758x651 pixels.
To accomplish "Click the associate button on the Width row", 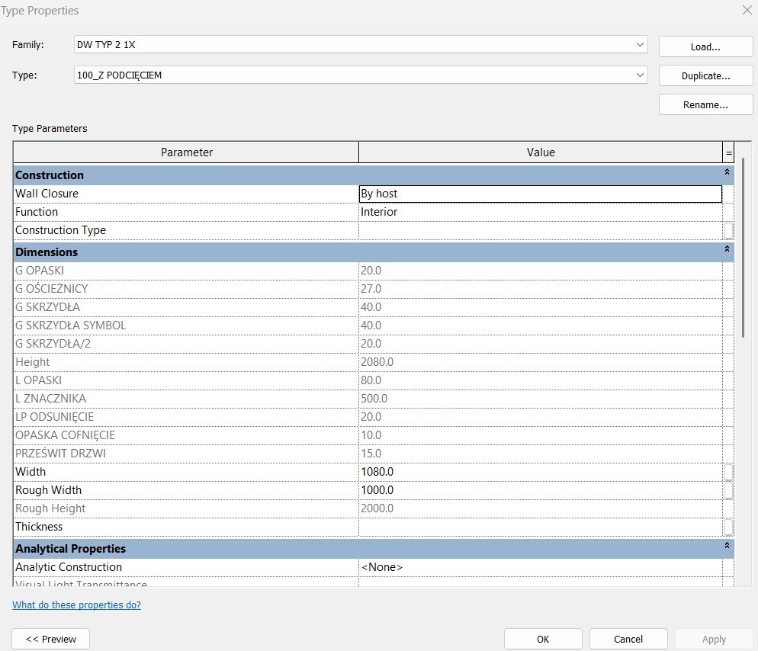I will (x=728, y=472).
